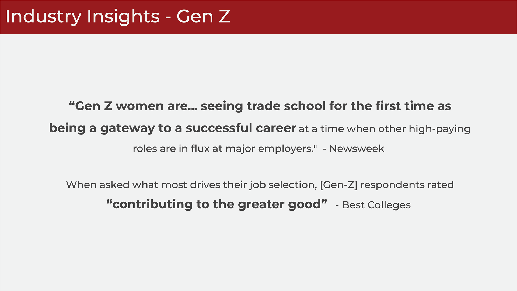Click the word "Insights" in the header
Image resolution: width=517 pixels, height=291 pixels.
tap(123, 16)
